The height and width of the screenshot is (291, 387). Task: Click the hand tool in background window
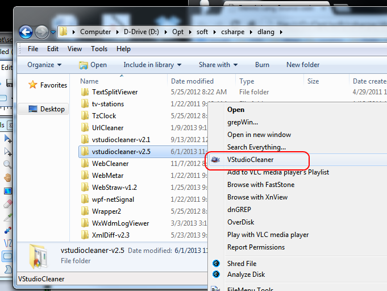coord(7,177)
